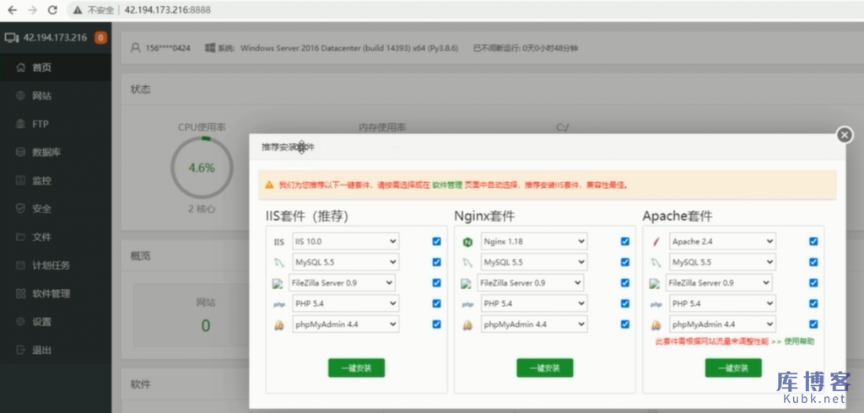Click the Apache feather icon
This screenshot has width=864, height=413.
click(656, 241)
